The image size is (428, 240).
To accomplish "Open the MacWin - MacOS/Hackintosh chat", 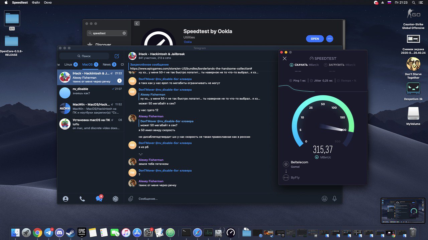I will (x=91, y=108).
